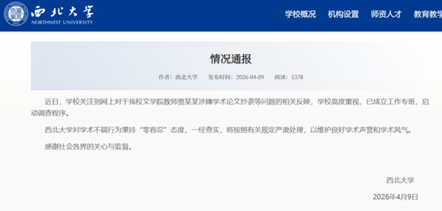The width and height of the screenshot is (442, 211).
Task: Click the calligraphy 西北大学 wordmark in header
Action: click(x=62, y=11)
